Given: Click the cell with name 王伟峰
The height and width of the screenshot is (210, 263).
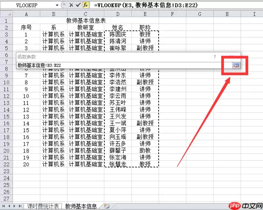Looking at the screenshot, I should (x=118, y=110).
